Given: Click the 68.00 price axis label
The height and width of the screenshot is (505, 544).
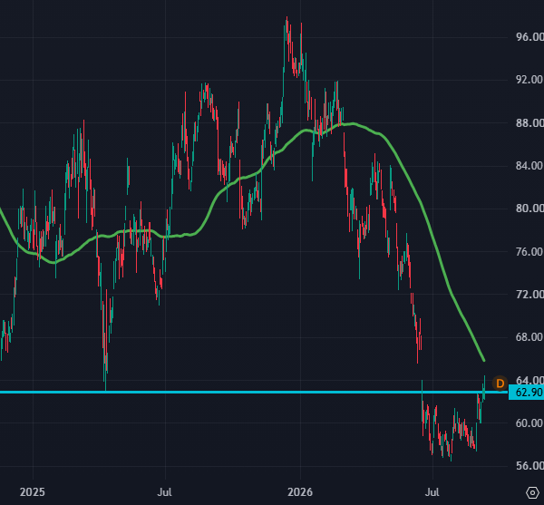Looking at the screenshot, I should tap(529, 337).
